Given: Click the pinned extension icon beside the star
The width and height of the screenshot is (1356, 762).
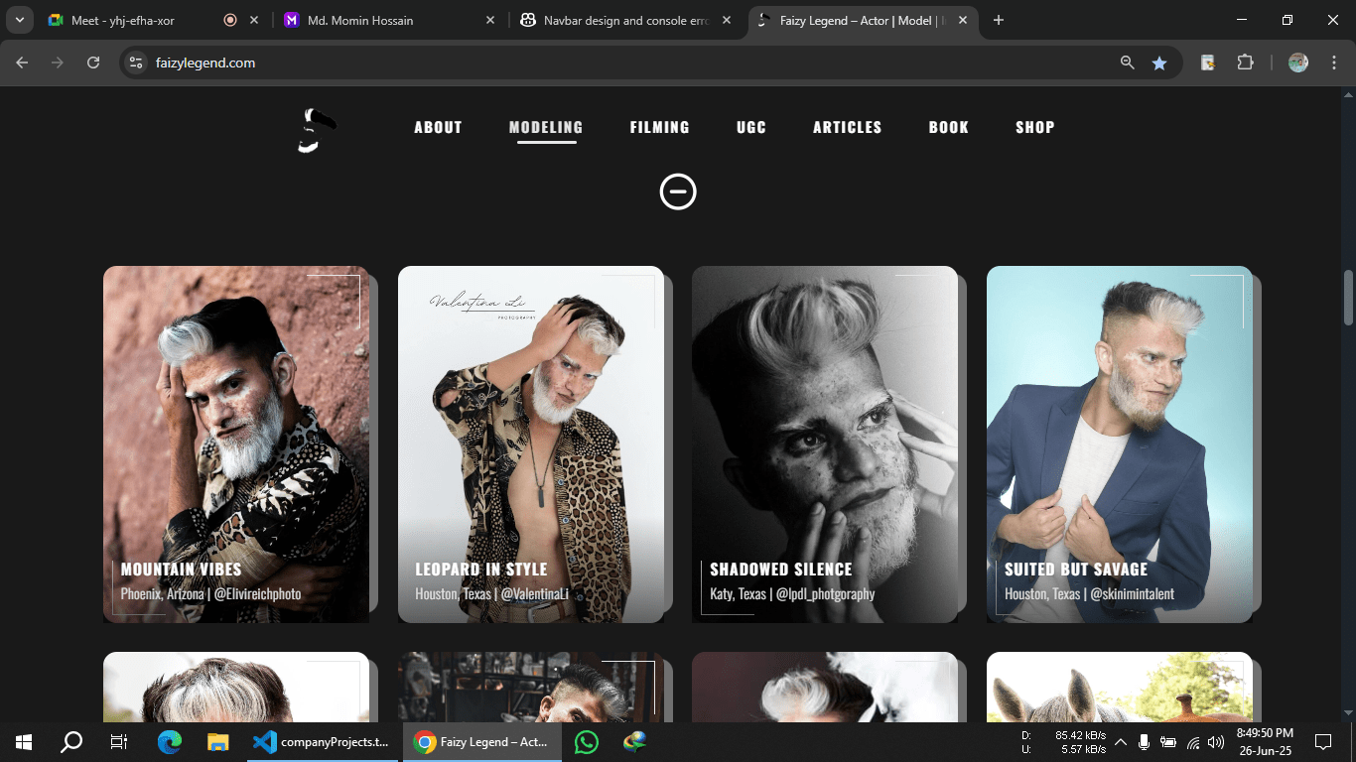Looking at the screenshot, I should coord(1208,63).
